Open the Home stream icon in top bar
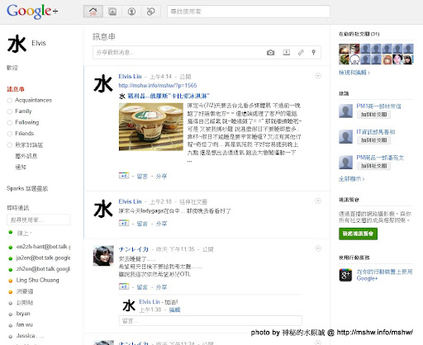 (93, 12)
